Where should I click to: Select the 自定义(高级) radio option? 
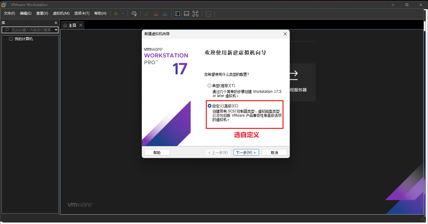tap(210, 106)
